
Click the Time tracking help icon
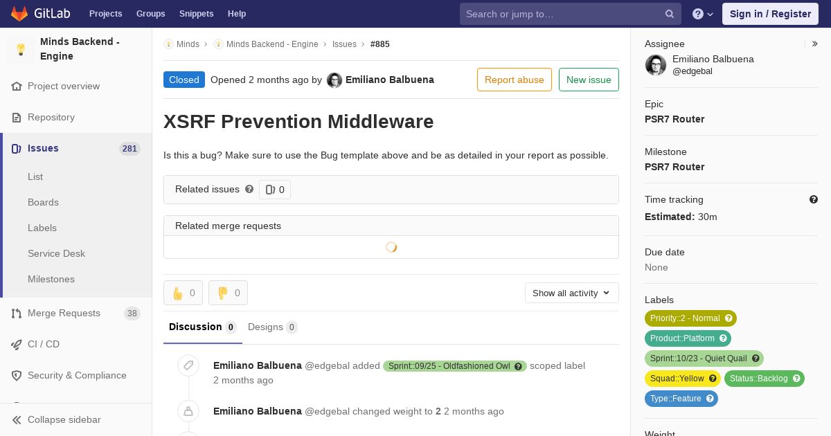tap(814, 199)
